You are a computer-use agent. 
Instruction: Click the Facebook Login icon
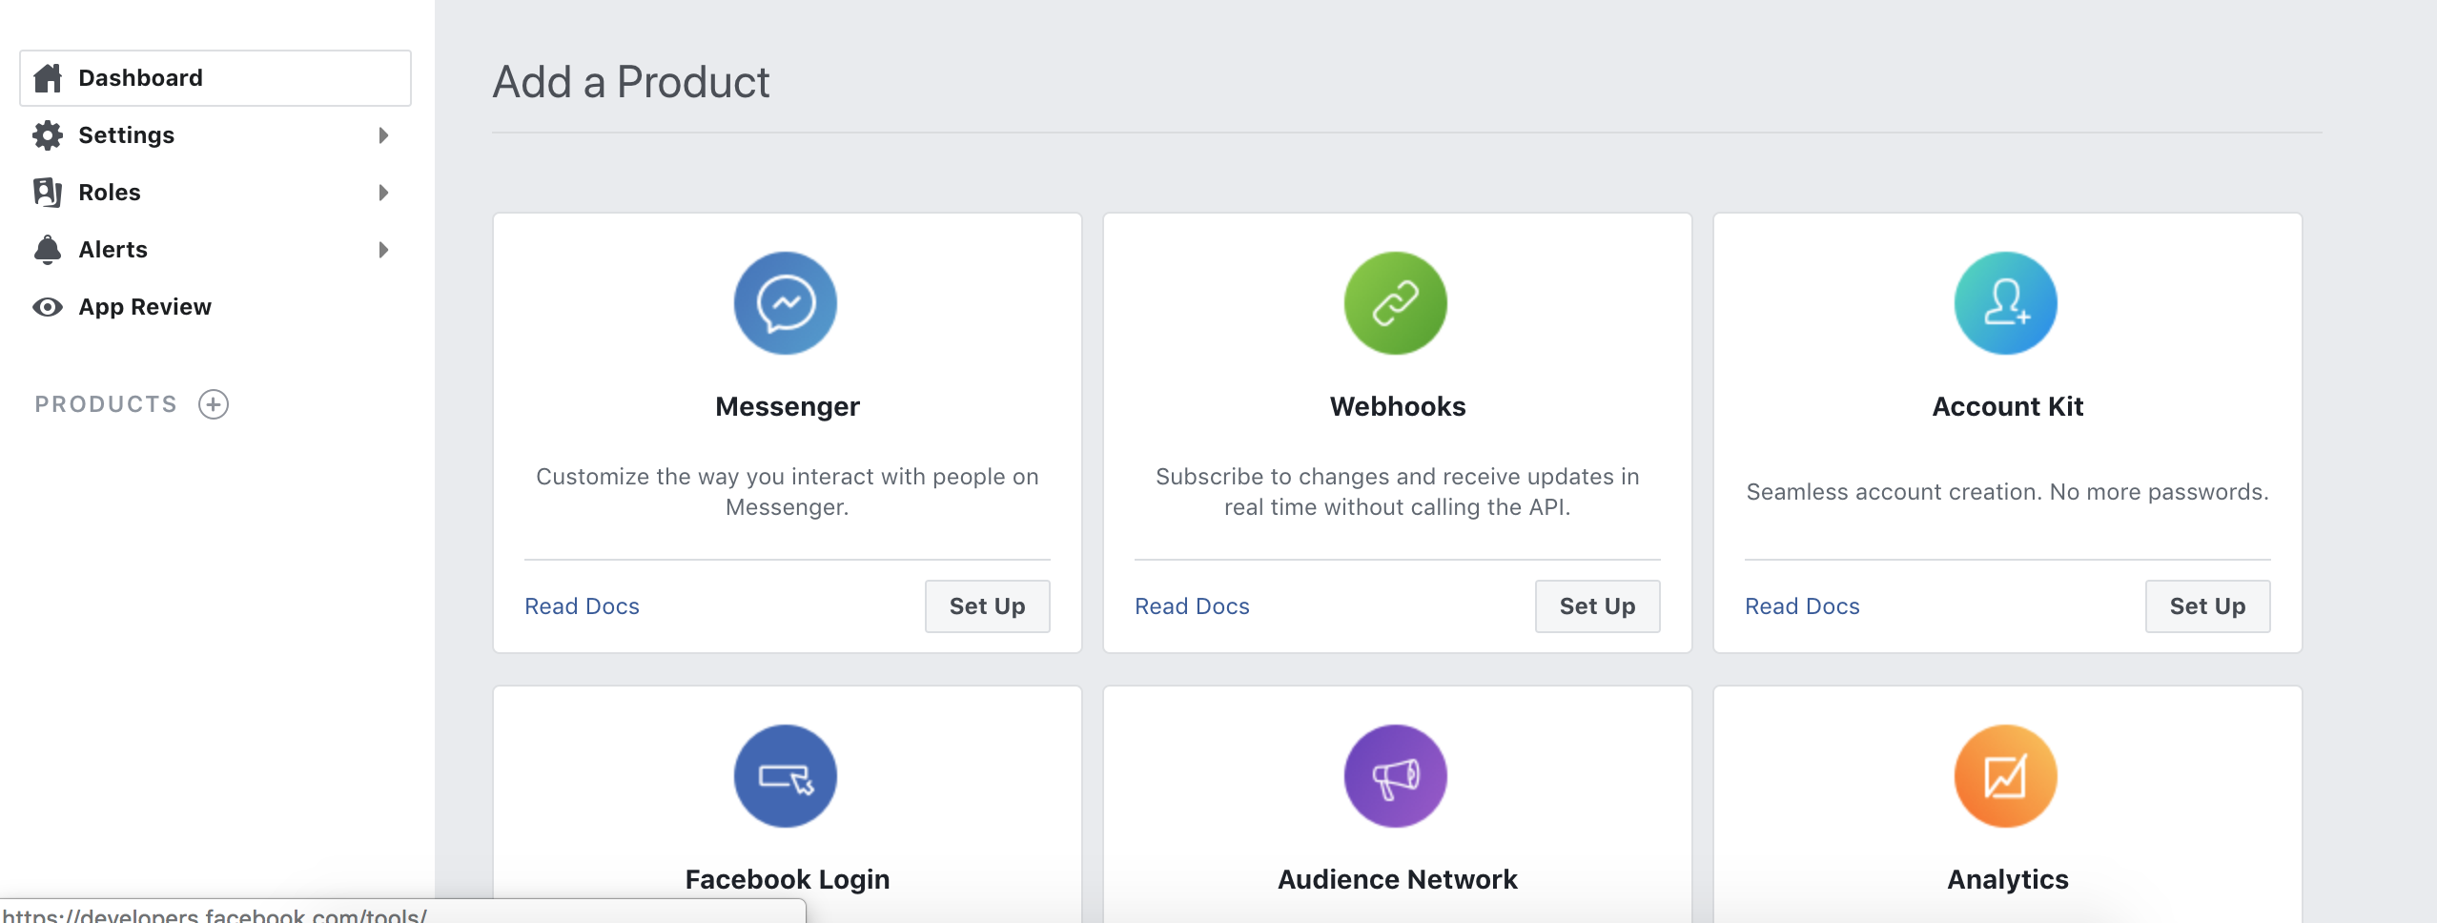click(x=786, y=776)
